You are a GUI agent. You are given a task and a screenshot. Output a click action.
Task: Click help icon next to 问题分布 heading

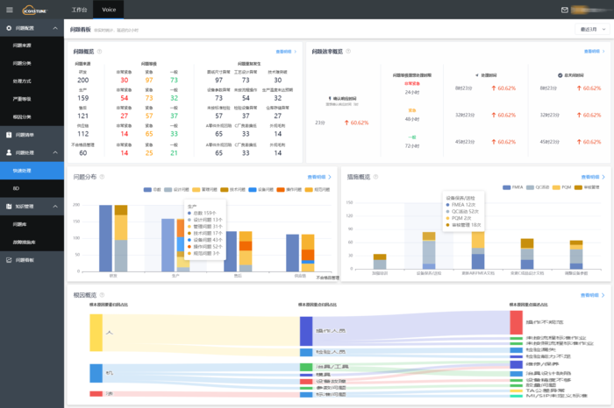pyautogui.click(x=103, y=177)
